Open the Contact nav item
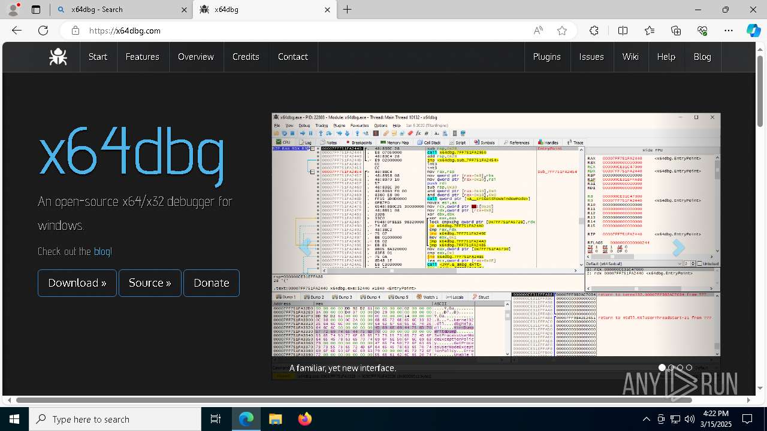The height and width of the screenshot is (431, 767). coord(293,57)
